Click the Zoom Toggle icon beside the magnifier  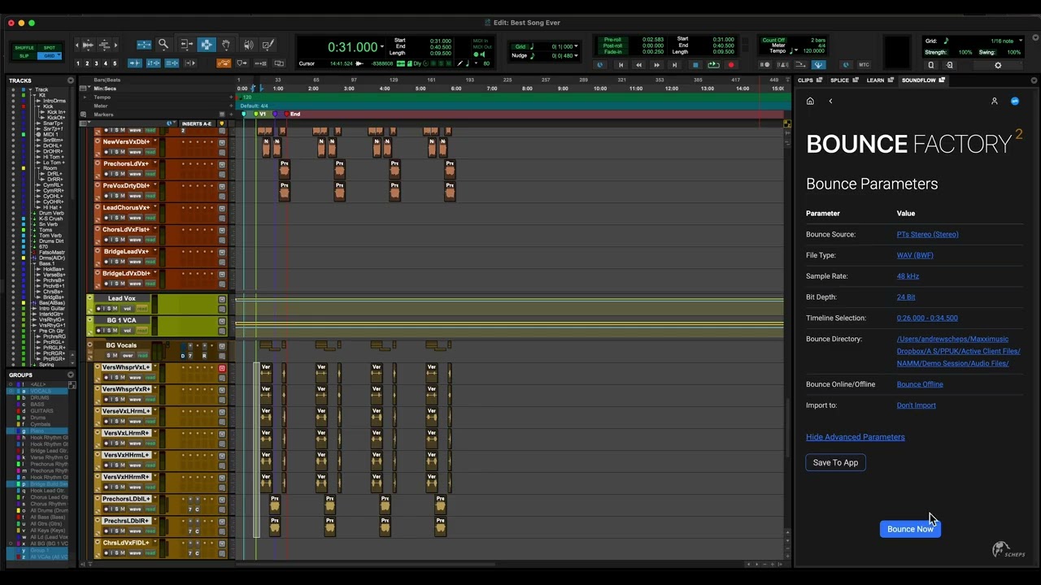tap(144, 45)
